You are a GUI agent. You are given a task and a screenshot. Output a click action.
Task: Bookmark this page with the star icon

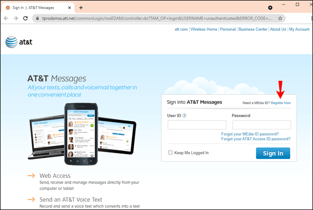pyautogui.click(x=280, y=18)
